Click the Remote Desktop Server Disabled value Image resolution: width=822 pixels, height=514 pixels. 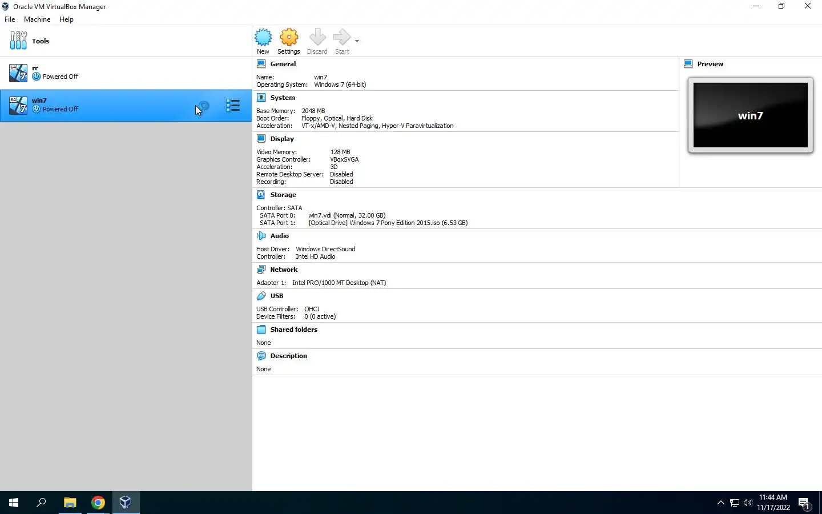tap(341, 174)
